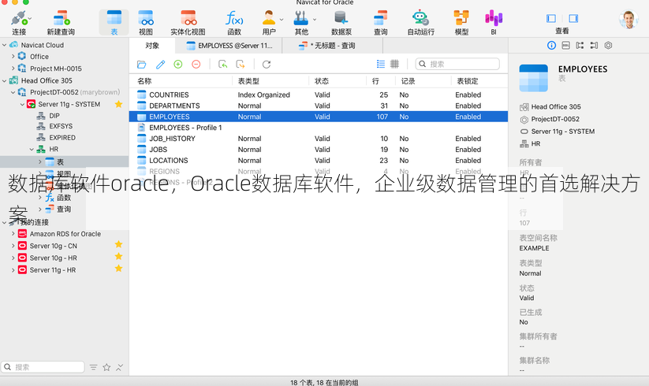Image resolution: width=649 pixels, height=386 pixels.
Task: Click the 其他 others toolbar icon
Action: [301, 23]
